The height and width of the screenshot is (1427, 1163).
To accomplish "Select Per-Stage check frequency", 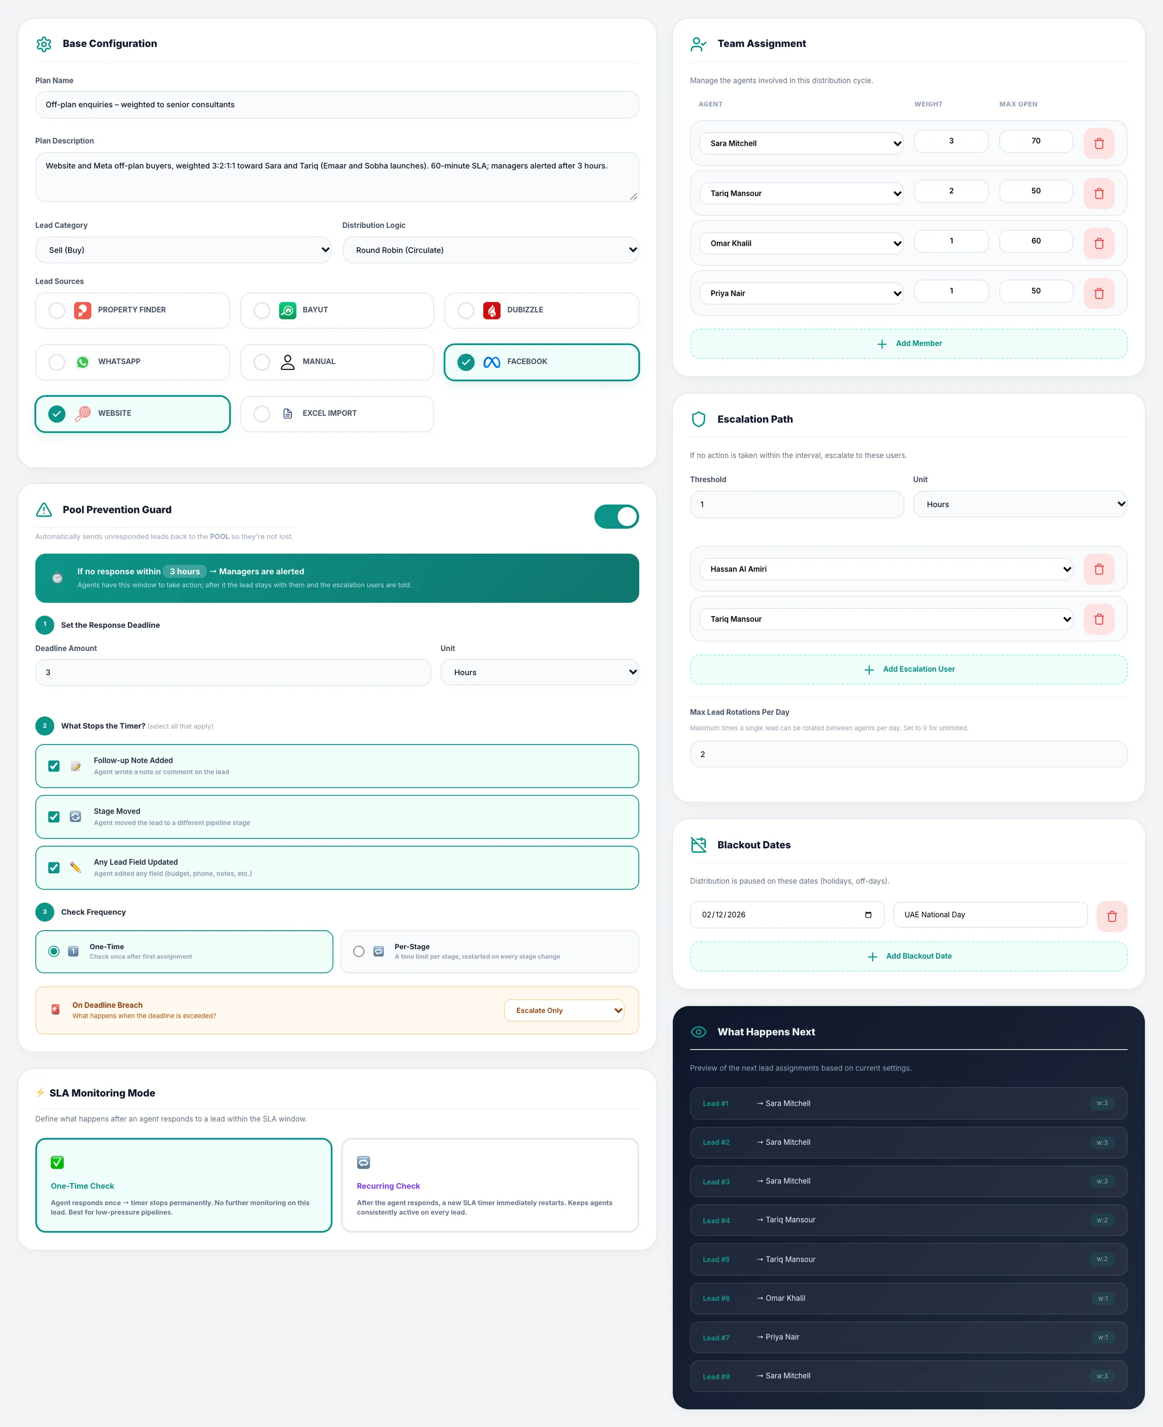I will (x=489, y=951).
